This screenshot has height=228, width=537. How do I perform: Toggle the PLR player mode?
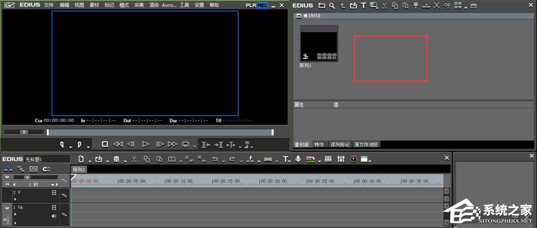pyautogui.click(x=251, y=5)
